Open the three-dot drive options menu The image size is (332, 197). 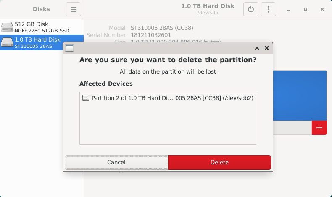[x=268, y=9]
